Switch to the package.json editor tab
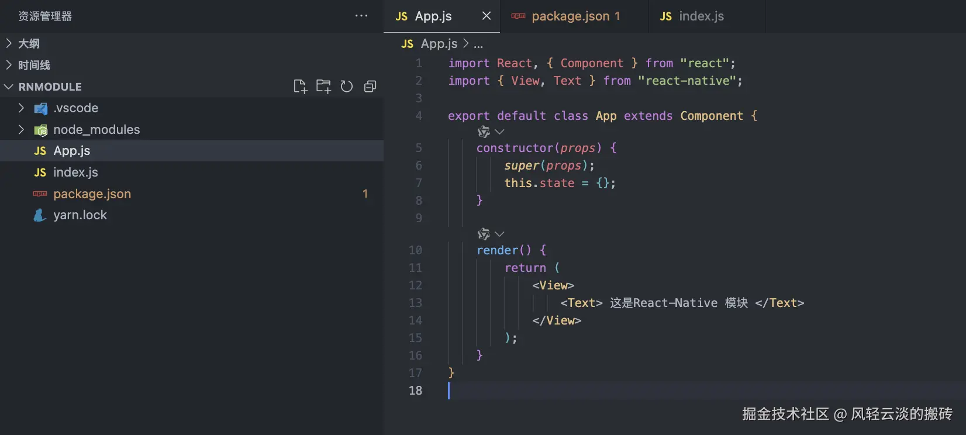The height and width of the screenshot is (435, 966). point(574,16)
